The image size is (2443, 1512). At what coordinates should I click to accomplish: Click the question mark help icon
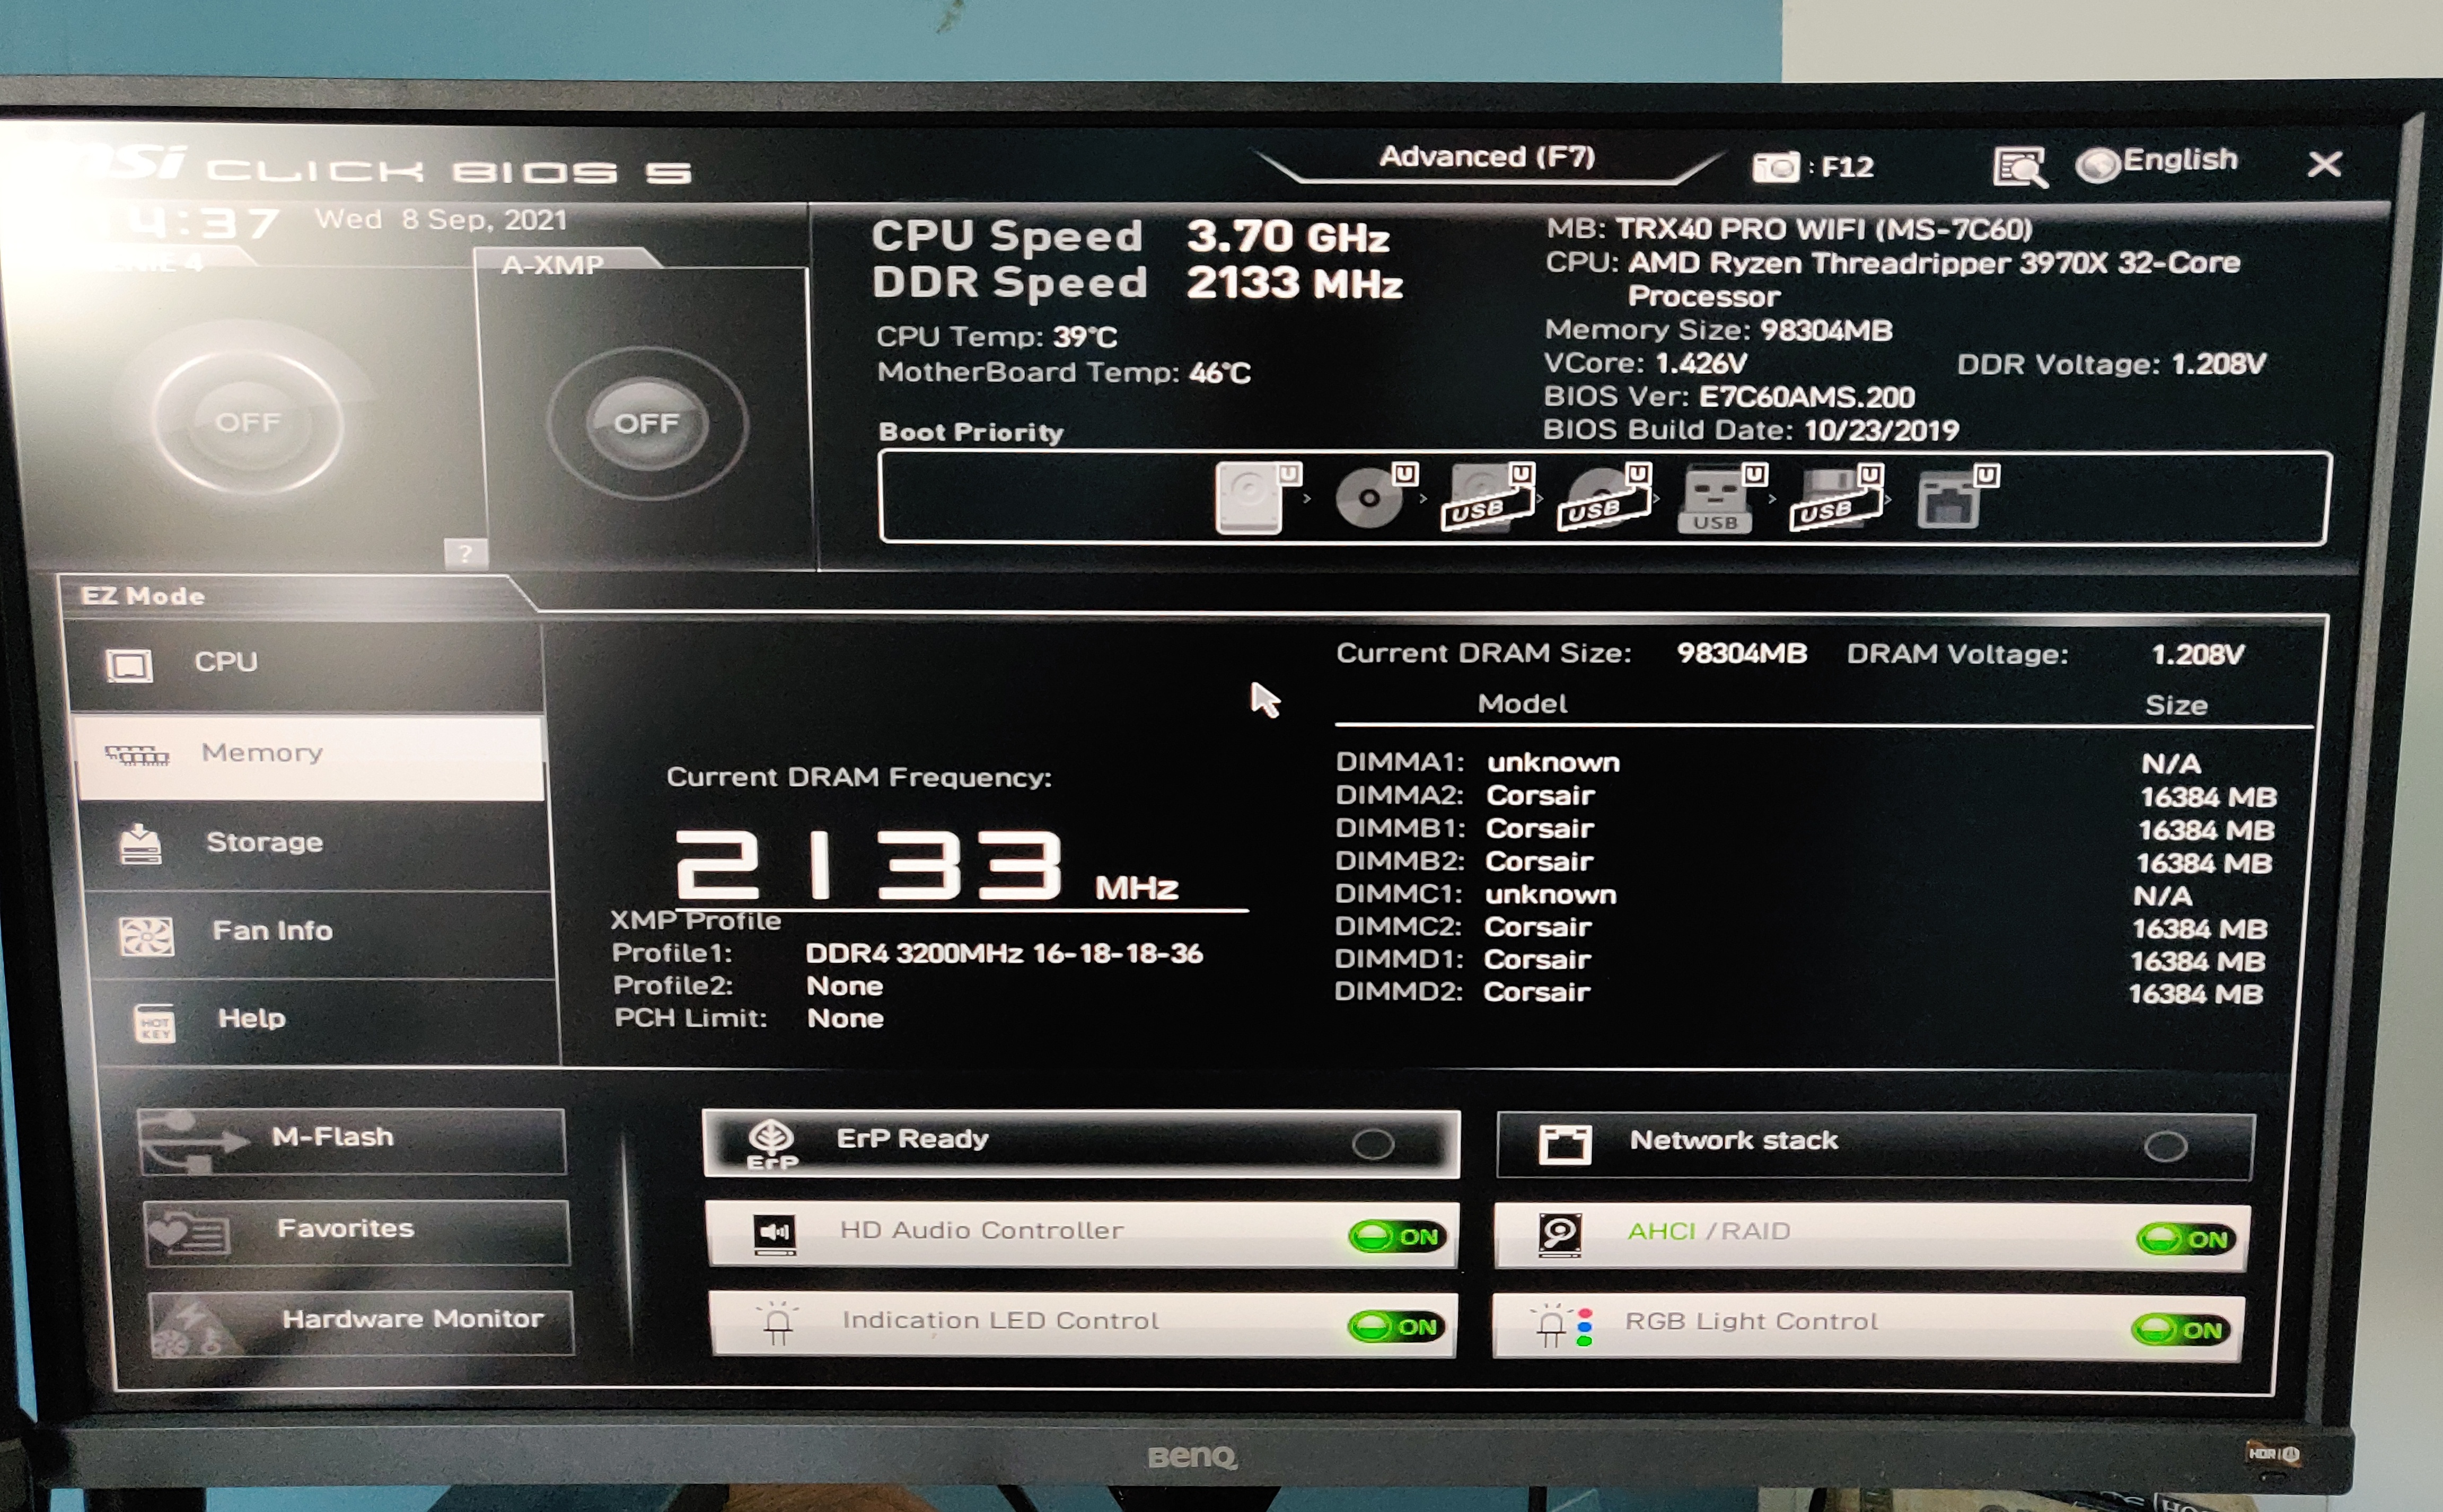pyautogui.click(x=465, y=553)
